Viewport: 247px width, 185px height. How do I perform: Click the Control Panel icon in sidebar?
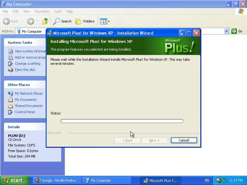10,112
